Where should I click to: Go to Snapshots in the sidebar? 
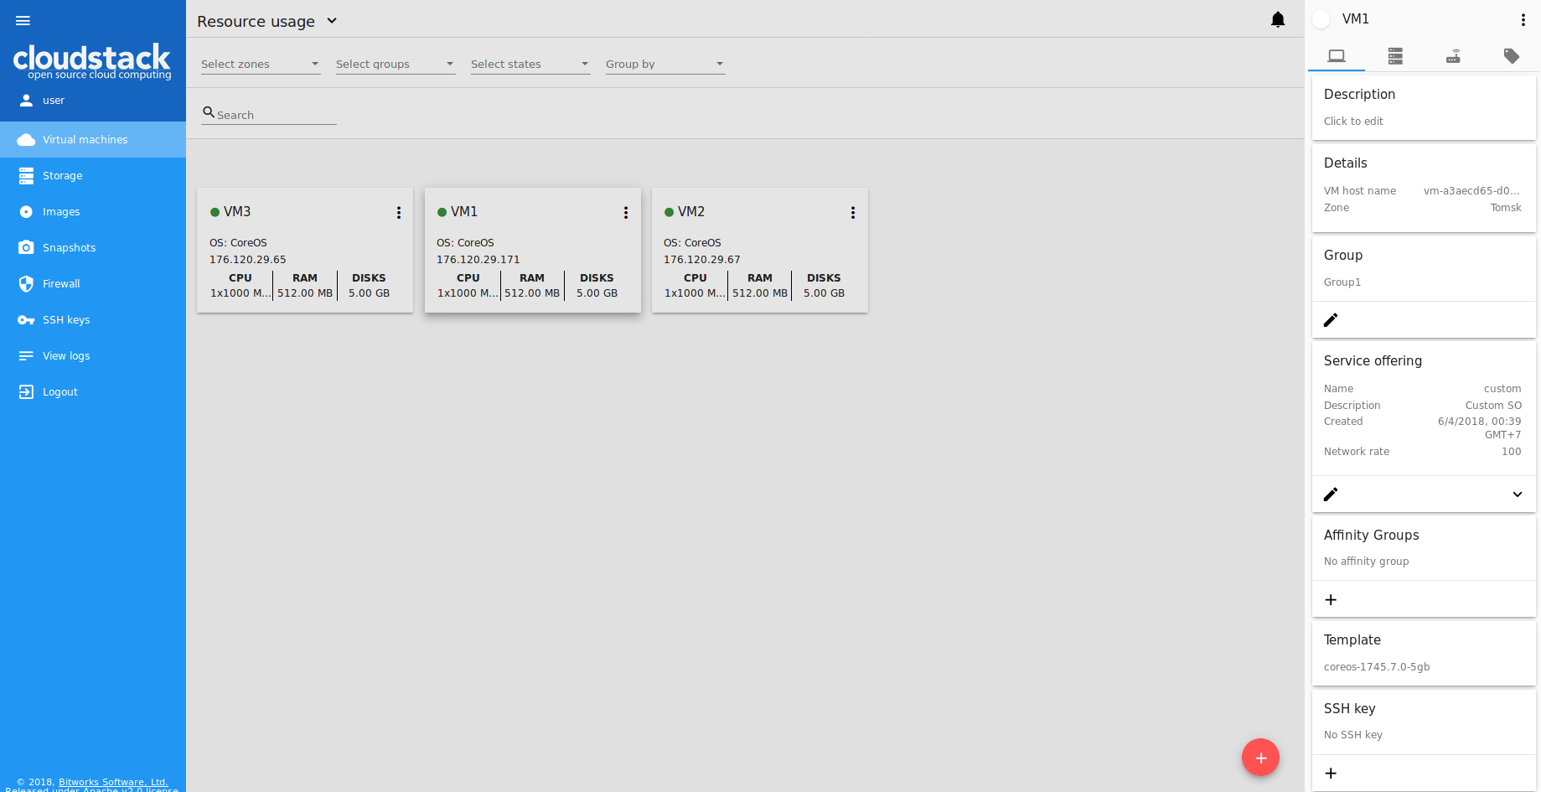[69, 248]
